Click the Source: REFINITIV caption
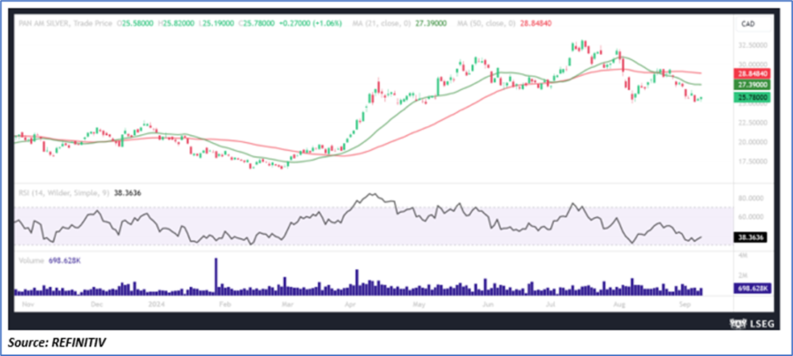This screenshot has width=793, height=356. tap(57, 343)
